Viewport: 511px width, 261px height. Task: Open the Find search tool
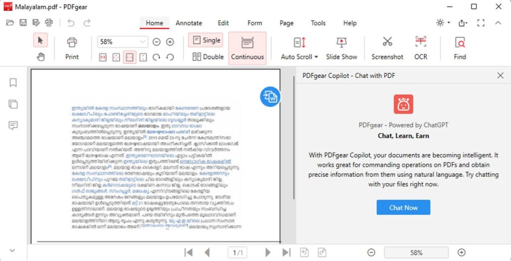(x=460, y=48)
